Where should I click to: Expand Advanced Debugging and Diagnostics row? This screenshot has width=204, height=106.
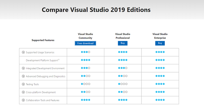point(23,76)
